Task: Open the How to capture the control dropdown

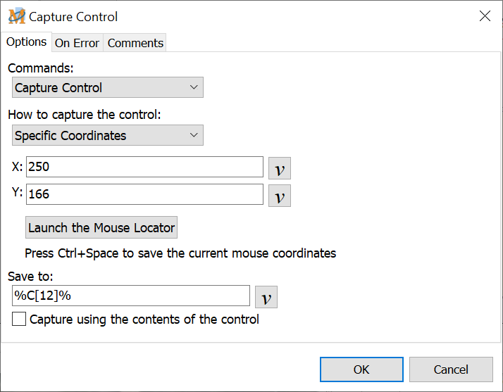Action: pyautogui.click(x=108, y=136)
